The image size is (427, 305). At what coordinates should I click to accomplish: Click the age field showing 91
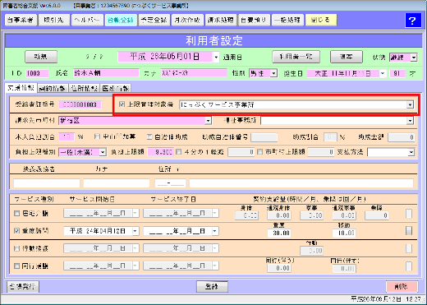(x=397, y=73)
